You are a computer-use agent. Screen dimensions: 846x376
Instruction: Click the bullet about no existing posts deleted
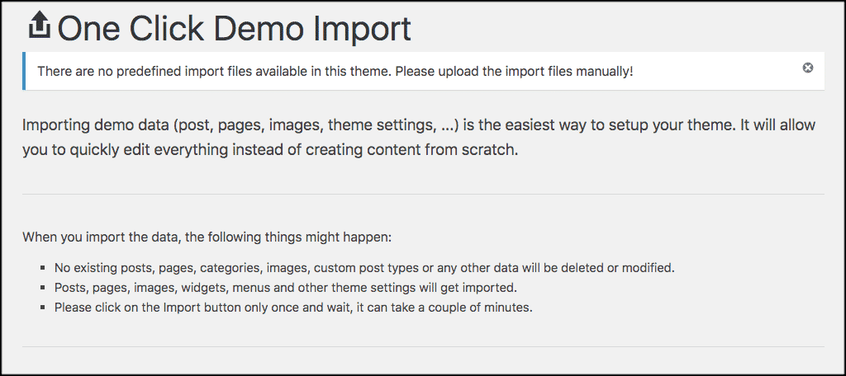364,268
